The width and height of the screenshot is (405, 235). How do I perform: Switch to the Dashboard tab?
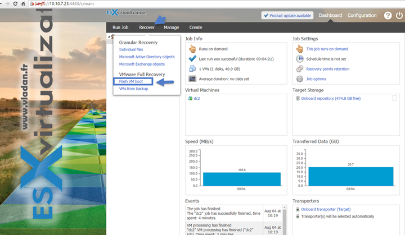click(330, 16)
